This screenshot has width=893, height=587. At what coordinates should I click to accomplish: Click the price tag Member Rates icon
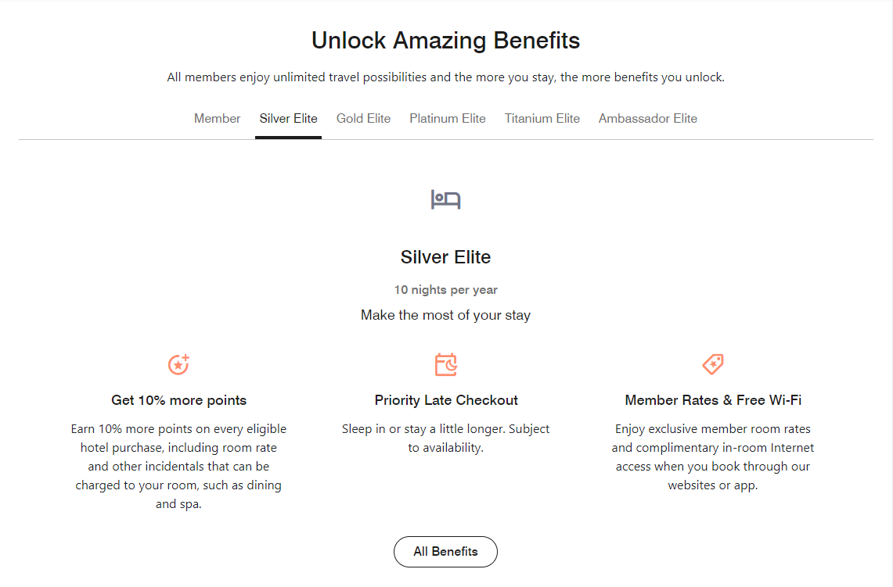[712, 364]
